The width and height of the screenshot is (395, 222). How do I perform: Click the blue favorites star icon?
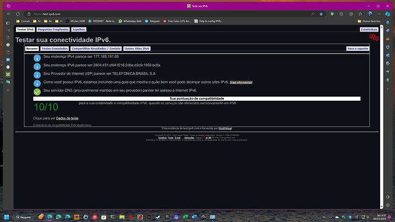(x=321, y=14)
